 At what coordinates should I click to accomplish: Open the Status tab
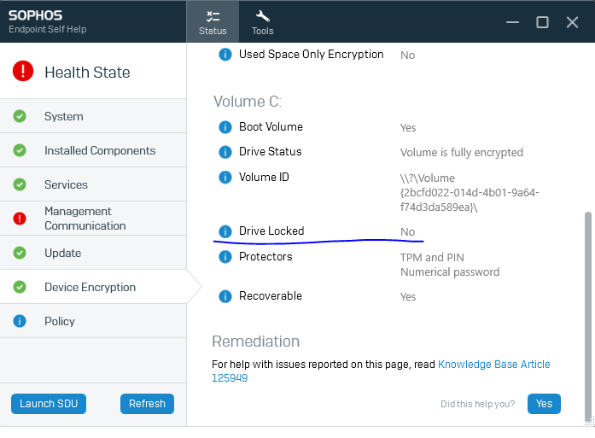coord(213,21)
